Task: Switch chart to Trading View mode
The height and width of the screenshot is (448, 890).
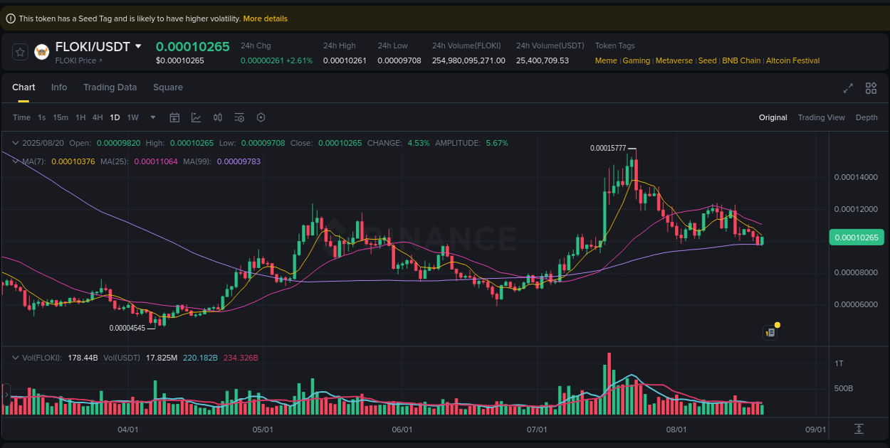Action: (x=821, y=117)
